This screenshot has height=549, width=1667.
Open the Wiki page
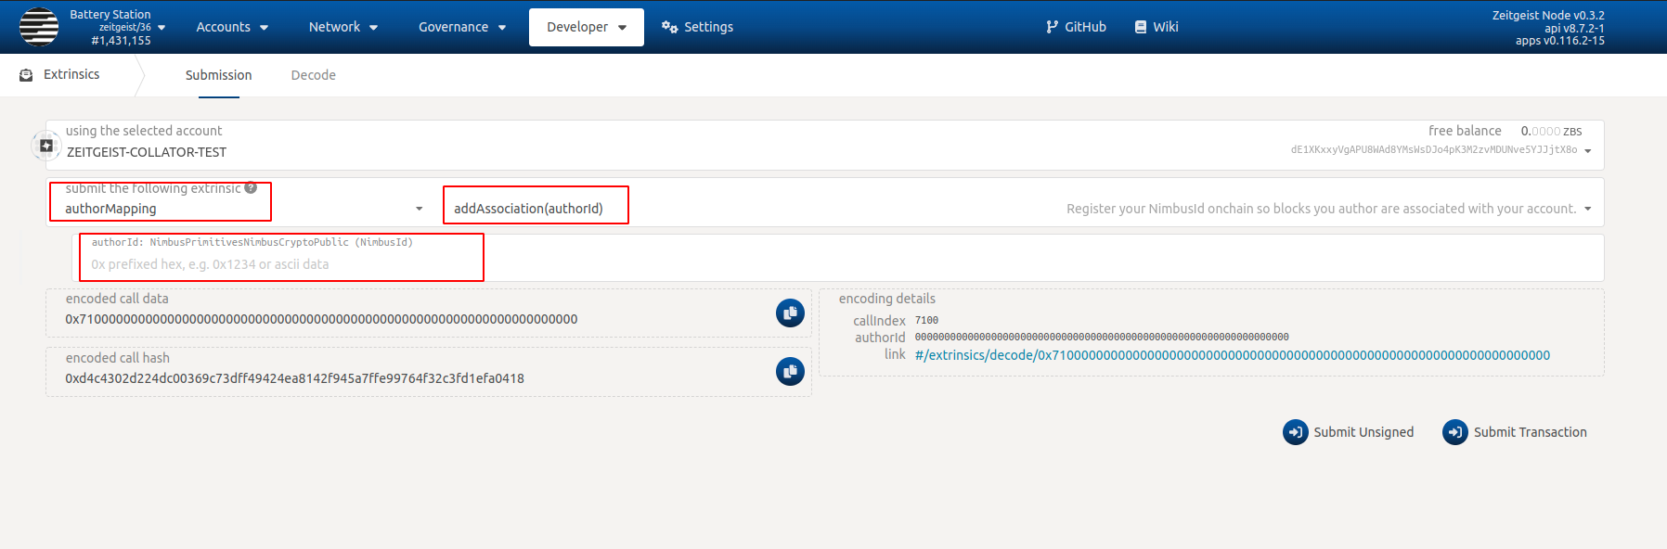click(x=1156, y=27)
